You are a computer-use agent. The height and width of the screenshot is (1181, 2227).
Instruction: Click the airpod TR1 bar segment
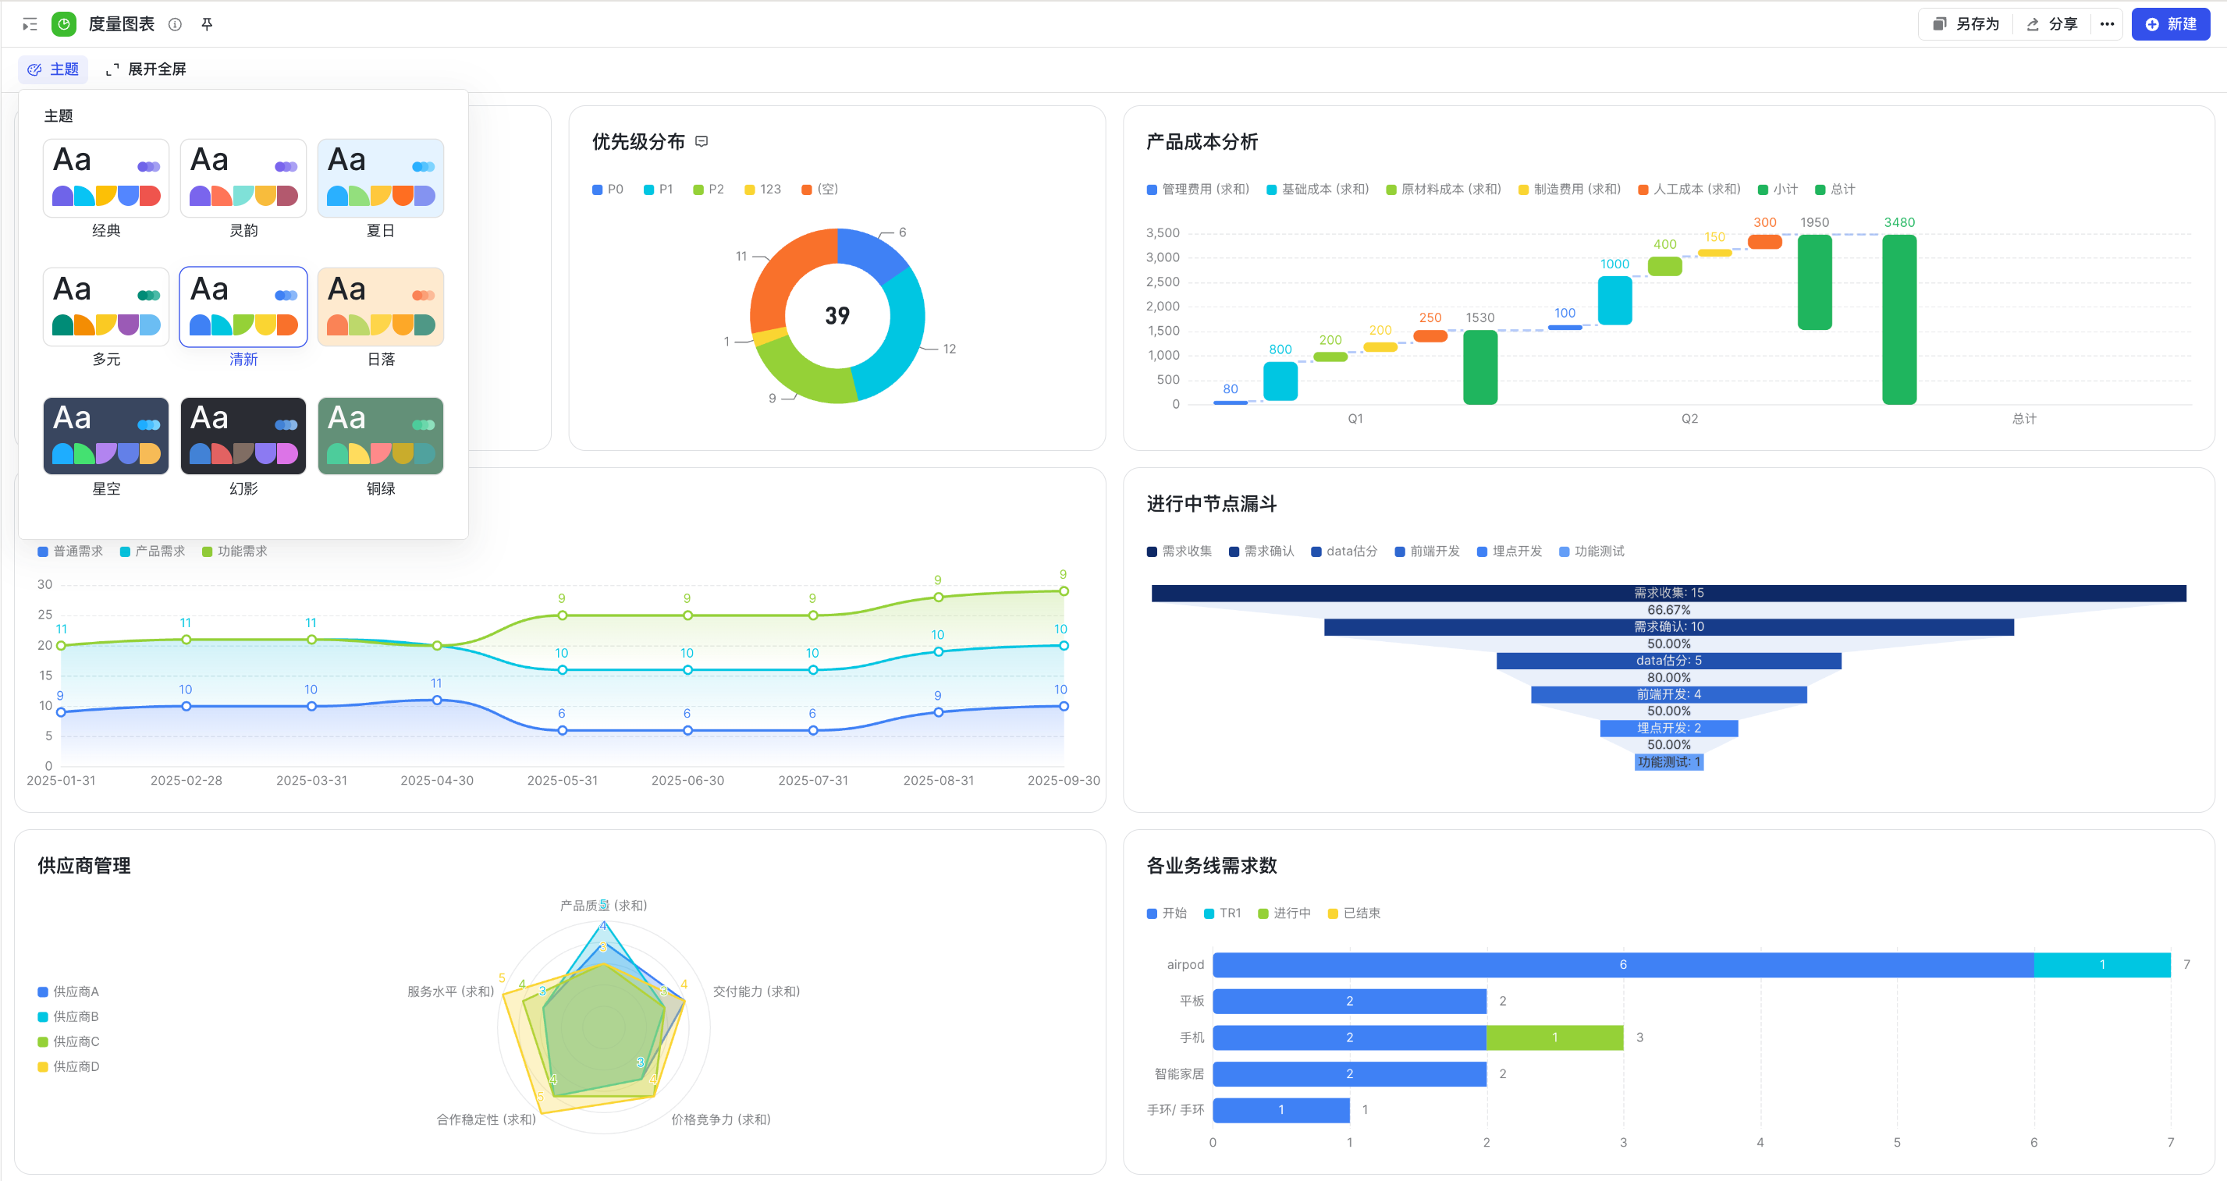point(2101,965)
